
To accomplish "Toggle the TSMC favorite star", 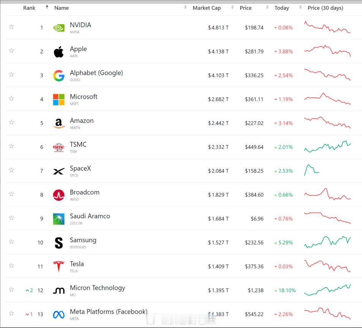I will (11, 146).
